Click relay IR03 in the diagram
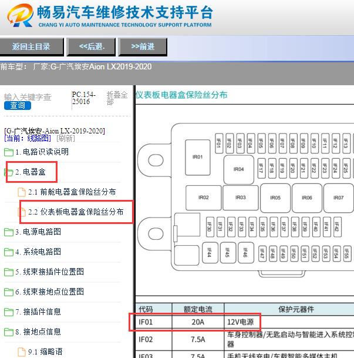 [241, 198]
